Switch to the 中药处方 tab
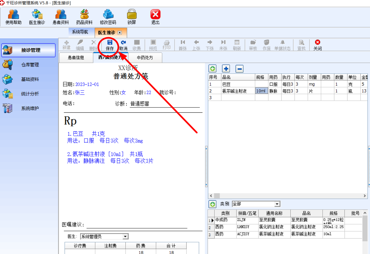Viewport: 370px width, 254px height. coord(145,58)
